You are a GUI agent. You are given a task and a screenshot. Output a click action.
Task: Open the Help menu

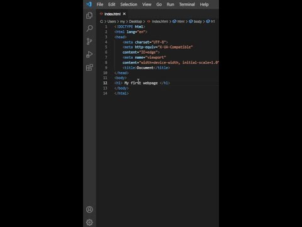(x=204, y=4)
